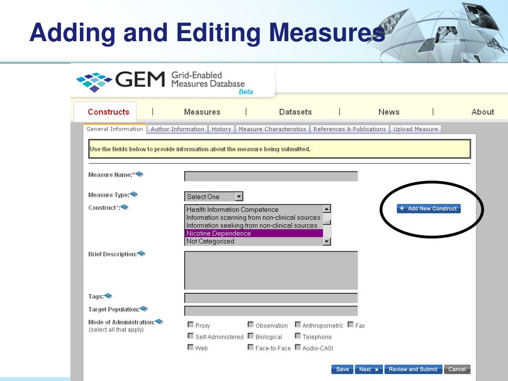Click help icon beside Tags
Screen dimensions: 508x381
(108, 296)
